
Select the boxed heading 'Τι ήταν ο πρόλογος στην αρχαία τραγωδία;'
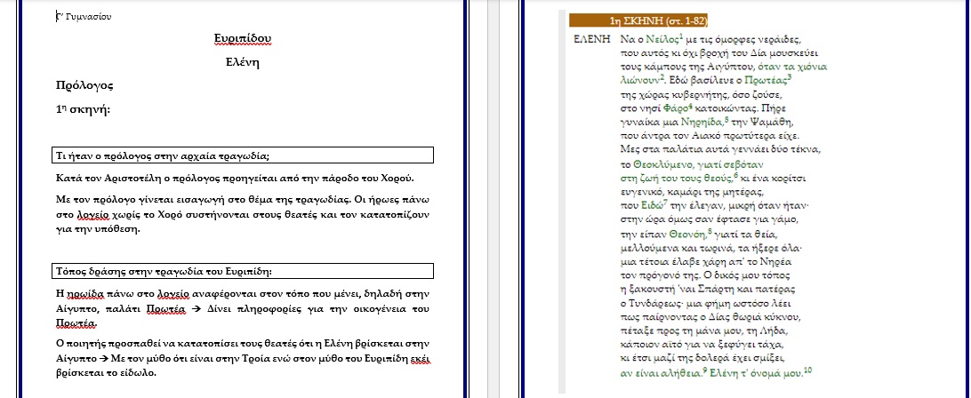pos(243,155)
